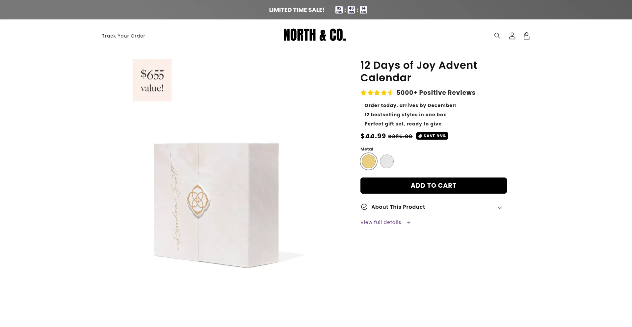Click the checkmark icon beside About This Product

click(364, 207)
